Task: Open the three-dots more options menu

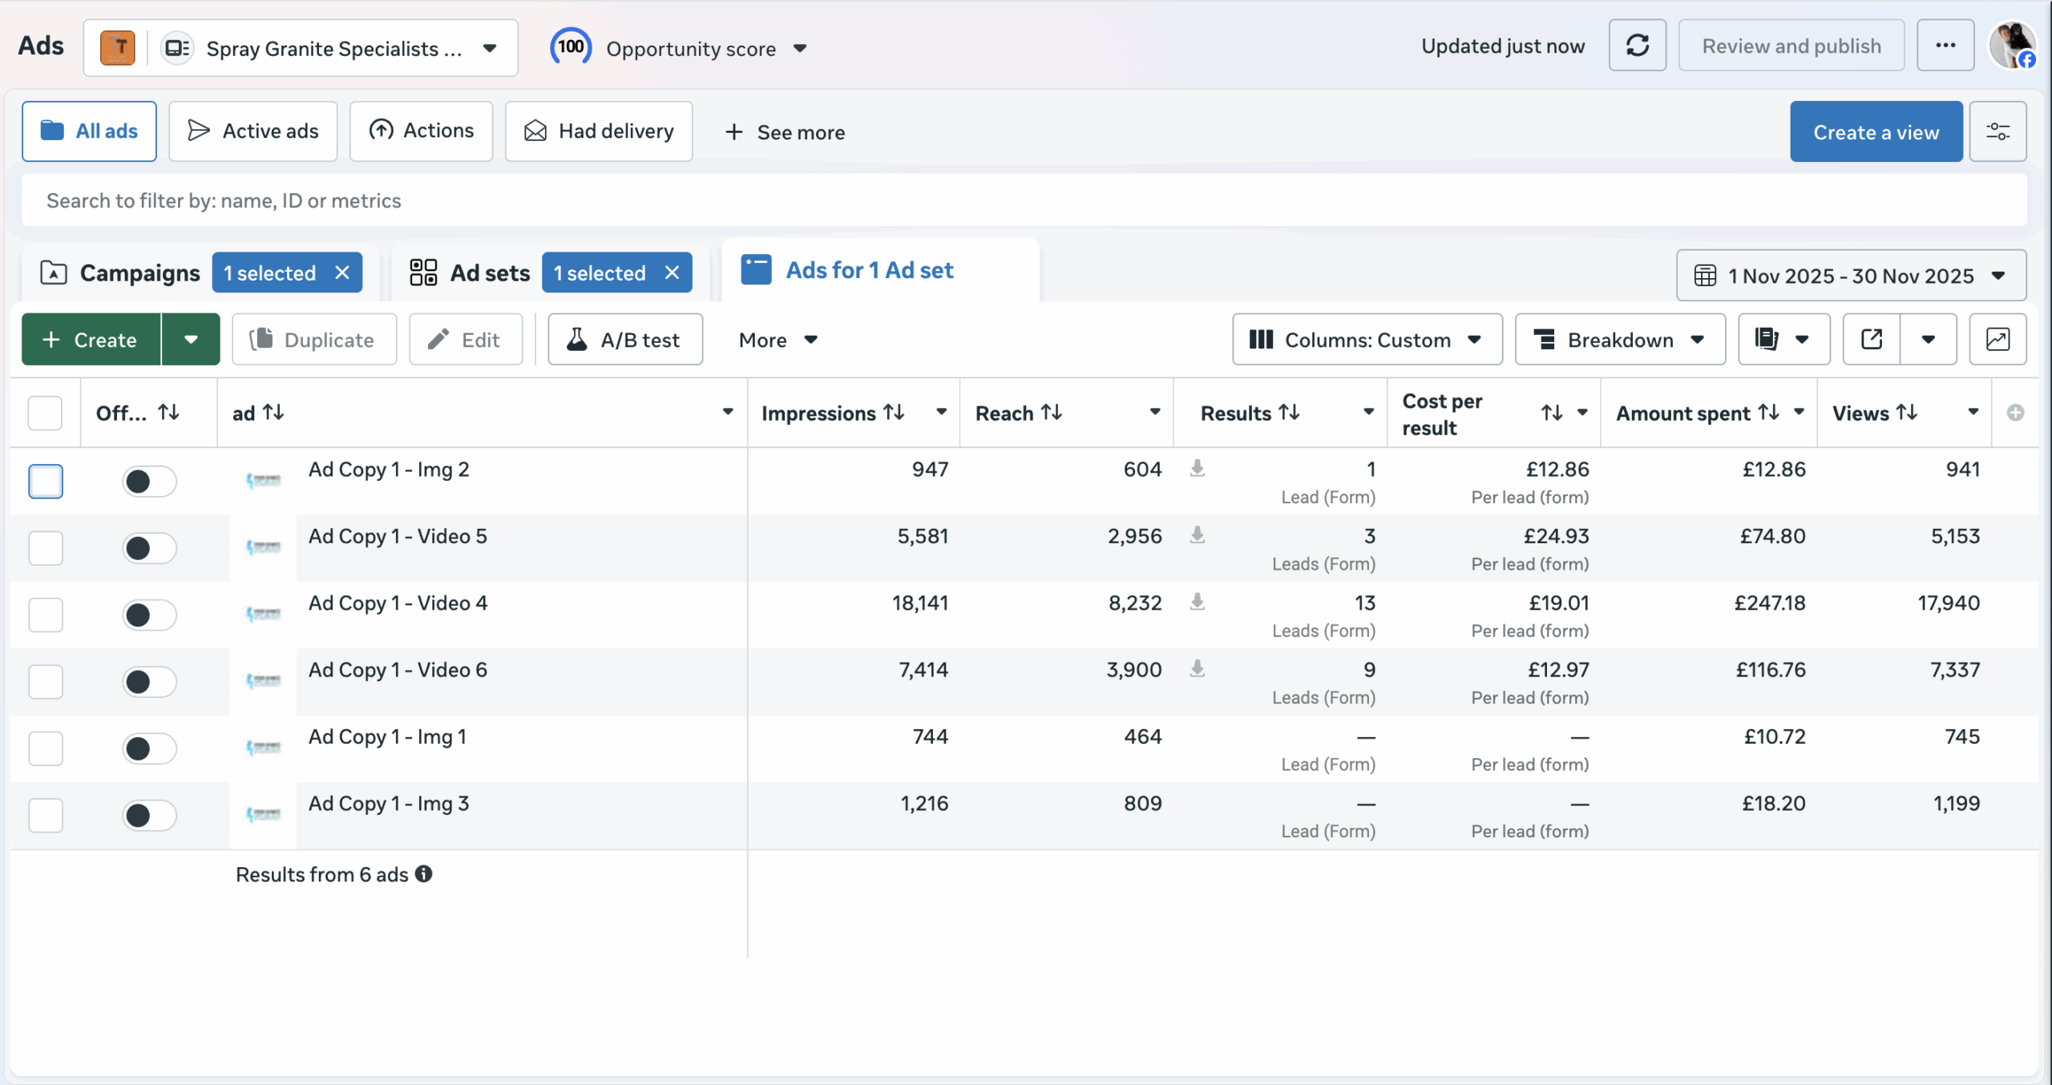Action: pos(1945,46)
